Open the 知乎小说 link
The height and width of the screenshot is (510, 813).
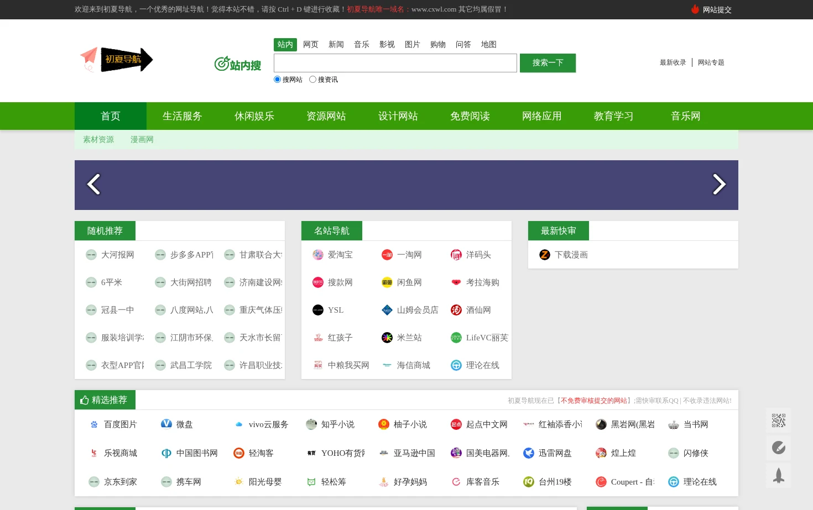click(x=338, y=424)
